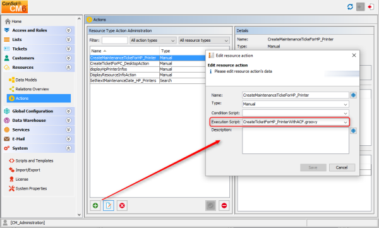Open the All action types filter dropdown

[x=153, y=40]
